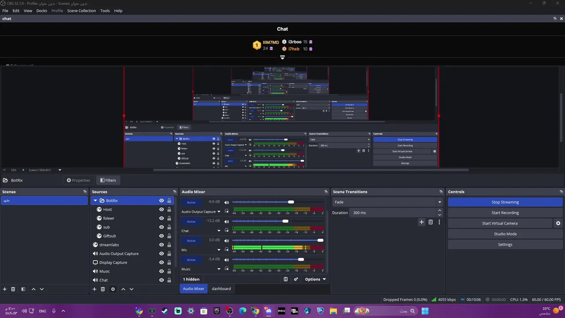The image size is (565, 318).
Task: Move scene down arrow in Scenes dock
Action: coord(41,289)
